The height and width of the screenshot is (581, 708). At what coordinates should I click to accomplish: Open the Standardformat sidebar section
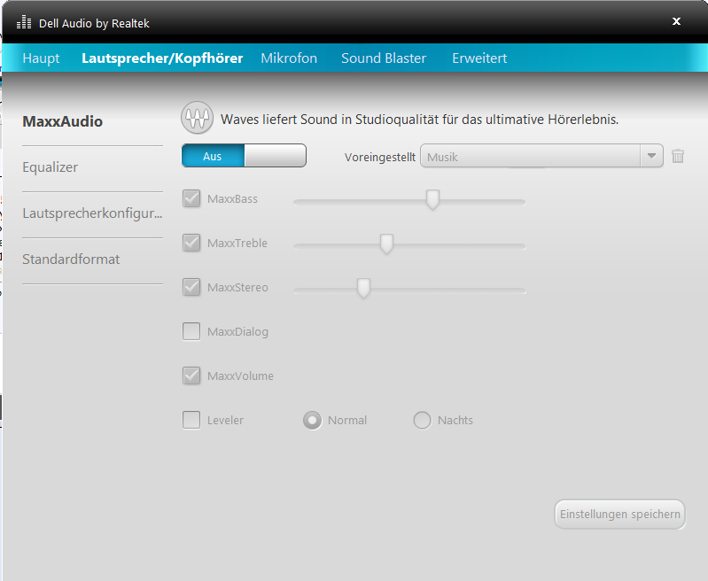pos(71,260)
